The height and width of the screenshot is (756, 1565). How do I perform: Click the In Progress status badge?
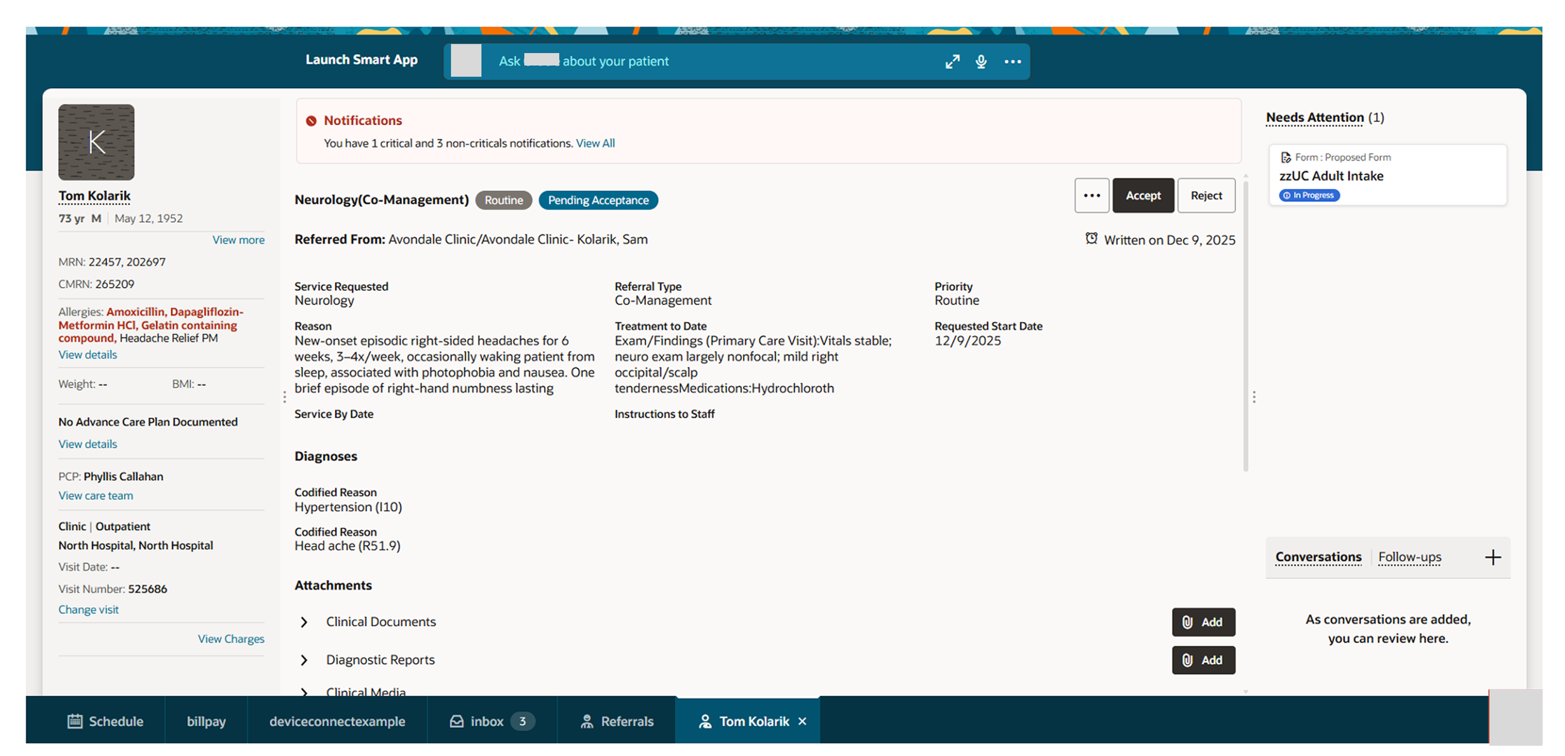click(x=1309, y=196)
